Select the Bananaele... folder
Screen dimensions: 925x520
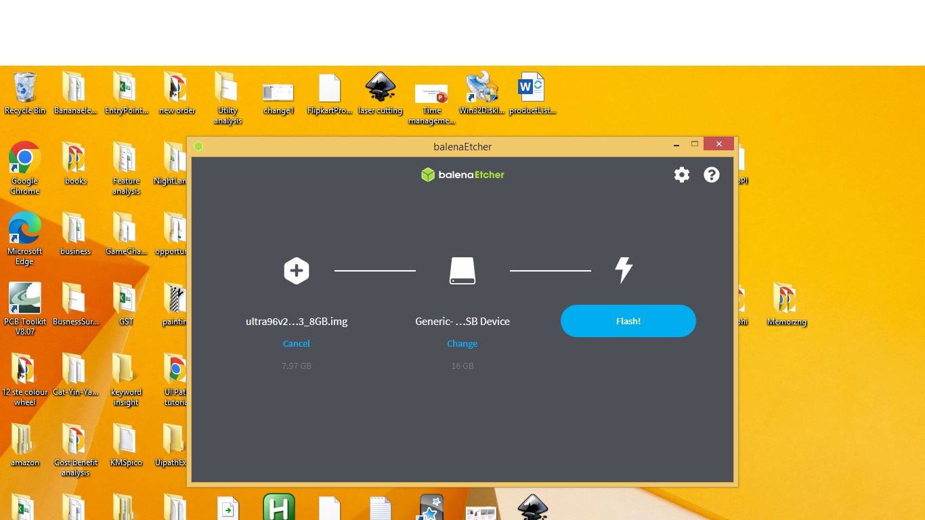76,93
